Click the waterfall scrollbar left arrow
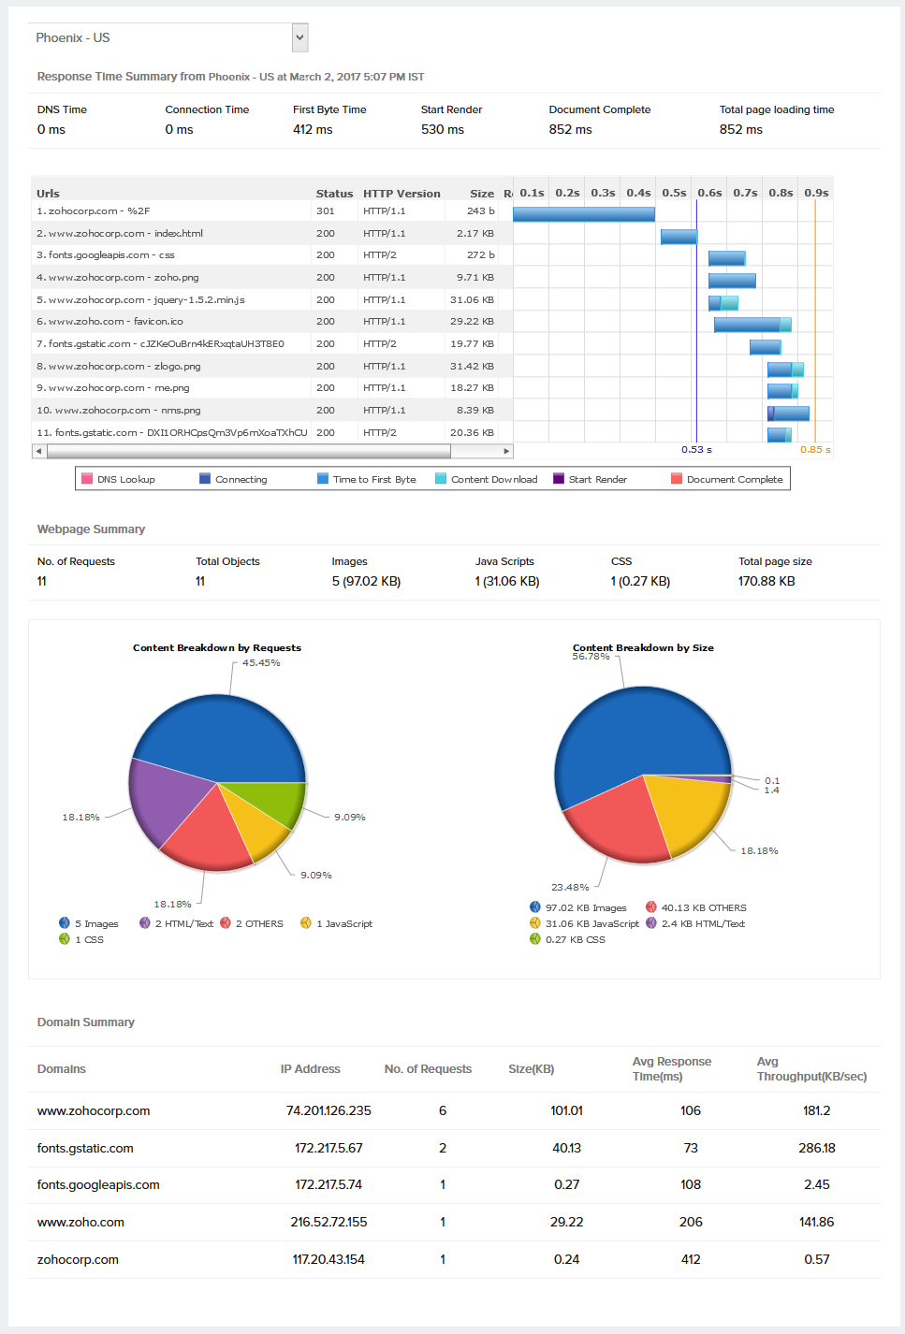Screen dimensions: 905x1334 (38, 451)
